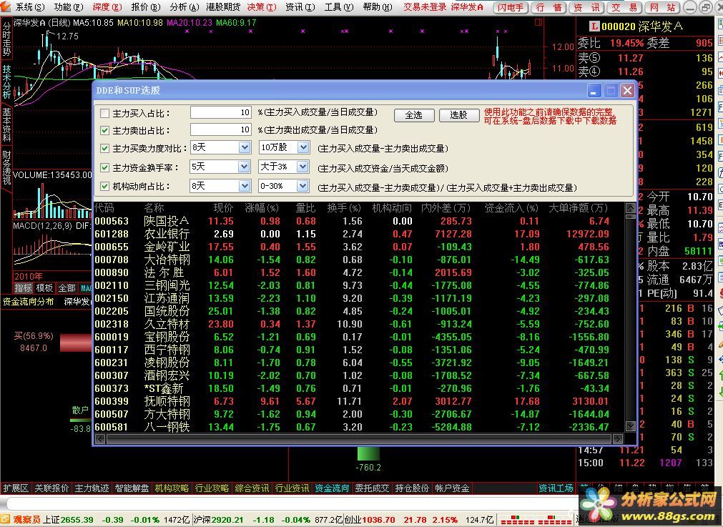Click the 选股 button
Image resolution: width=723 pixels, height=527 pixels.
pos(459,115)
